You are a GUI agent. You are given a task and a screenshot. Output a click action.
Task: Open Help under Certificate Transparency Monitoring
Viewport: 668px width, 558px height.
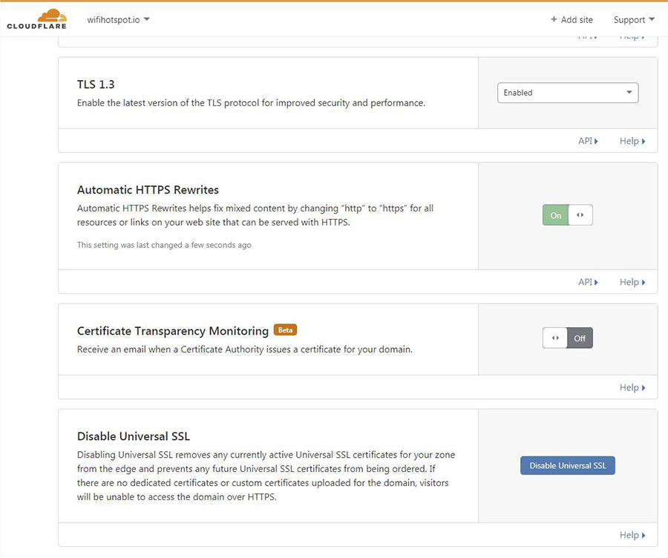632,387
